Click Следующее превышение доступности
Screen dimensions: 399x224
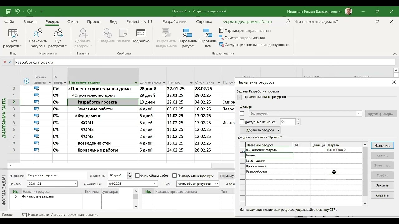(x=254, y=45)
